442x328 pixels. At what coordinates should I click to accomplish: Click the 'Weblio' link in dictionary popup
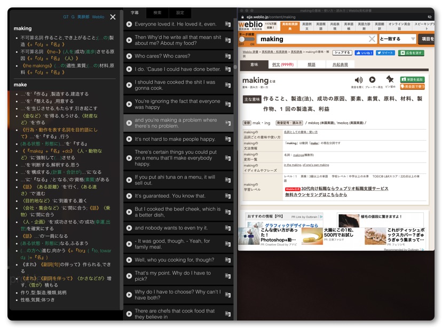[98, 17]
